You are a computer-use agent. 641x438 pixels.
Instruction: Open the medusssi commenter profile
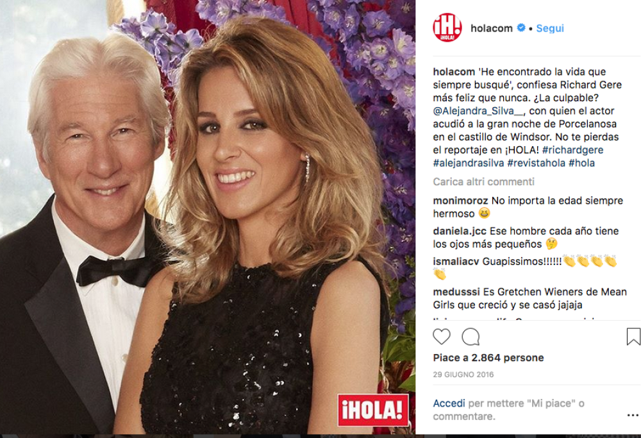point(456,292)
